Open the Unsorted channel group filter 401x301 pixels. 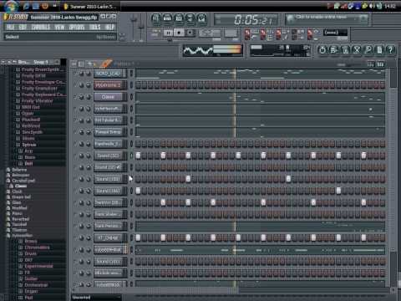click(x=96, y=298)
